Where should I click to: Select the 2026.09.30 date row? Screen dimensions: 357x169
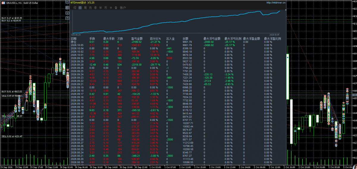coord(76,58)
